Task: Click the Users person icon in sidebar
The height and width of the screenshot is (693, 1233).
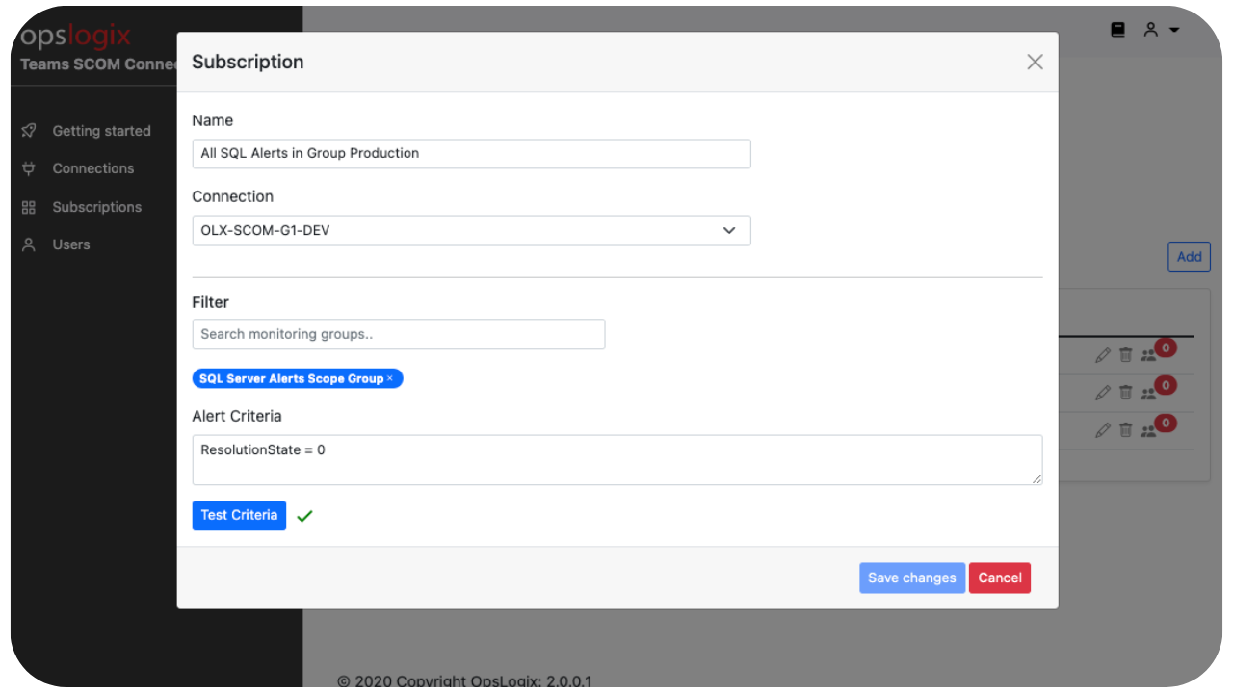Action: pyautogui.click(x=30, y=244)
